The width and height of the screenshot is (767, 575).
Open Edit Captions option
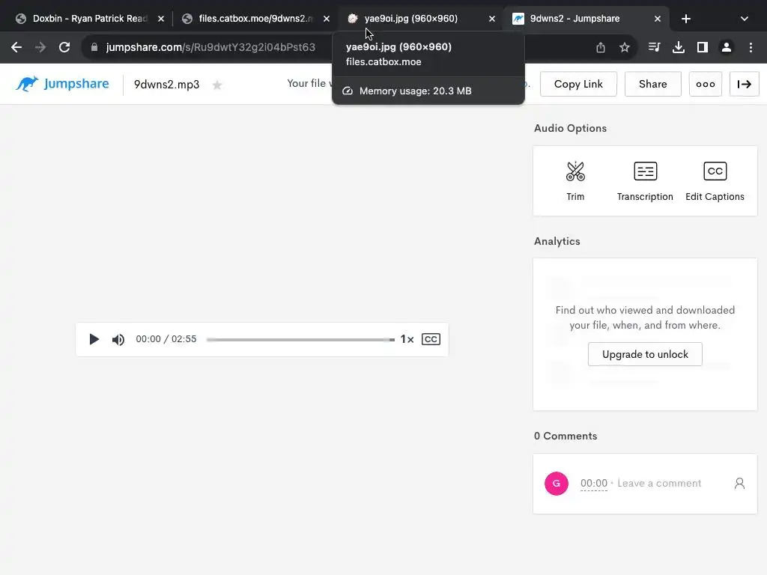pyautogui.click(x=715, y=181)
